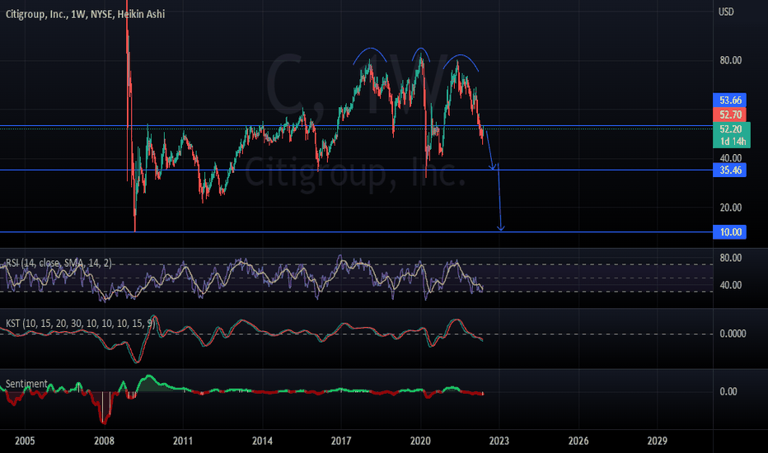
Task: Click the USD currency label
Action: coord(726,12)
